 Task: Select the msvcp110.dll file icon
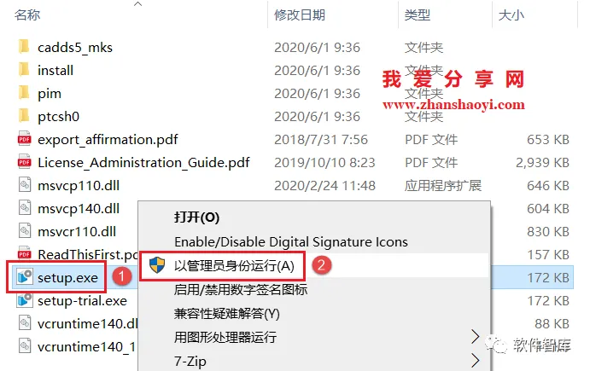click(x=25, y=185)
